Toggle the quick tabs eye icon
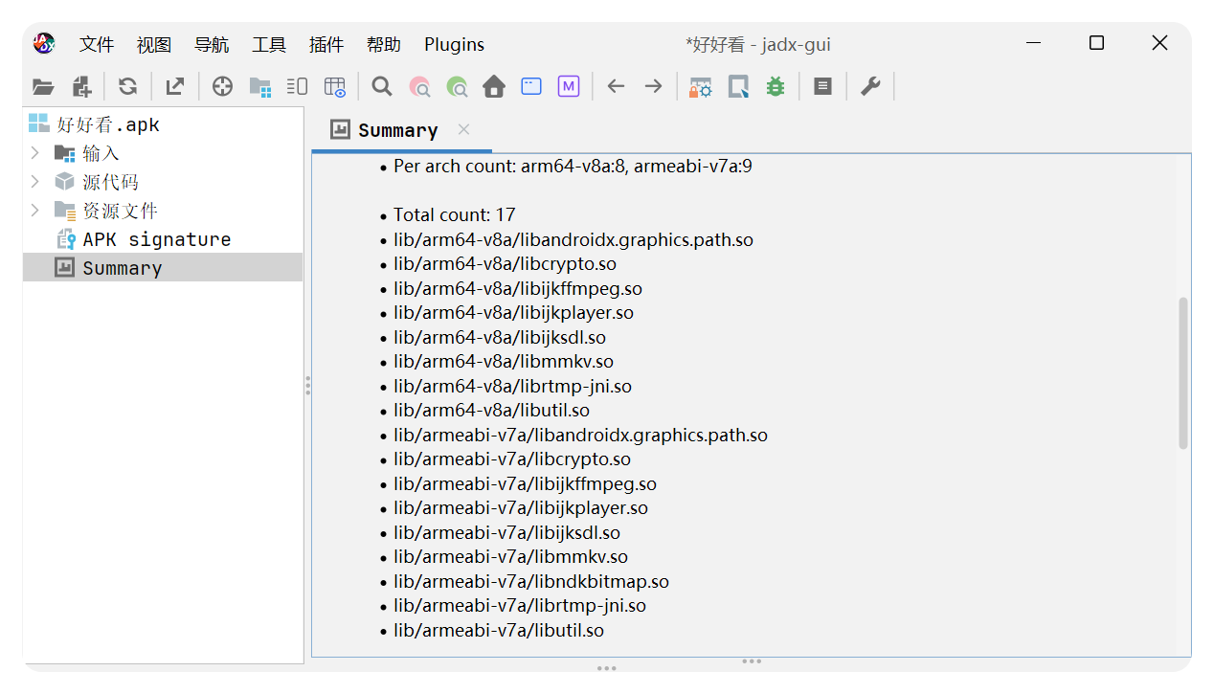1214x694 pixels. pyautogui.click(x=334, y=87)
